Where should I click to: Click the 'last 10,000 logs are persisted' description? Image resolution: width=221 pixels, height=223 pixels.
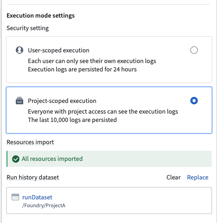(x=72, y=120)
